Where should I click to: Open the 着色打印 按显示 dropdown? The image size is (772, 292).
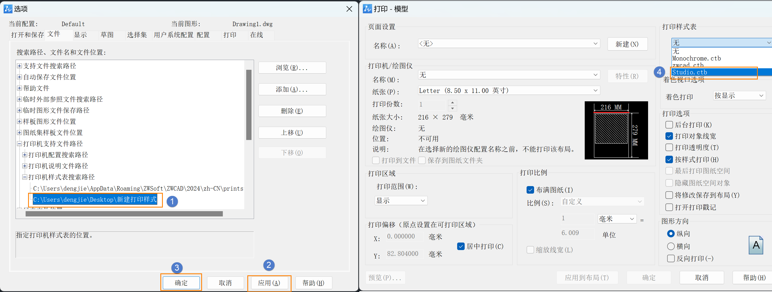coord(739,96)
